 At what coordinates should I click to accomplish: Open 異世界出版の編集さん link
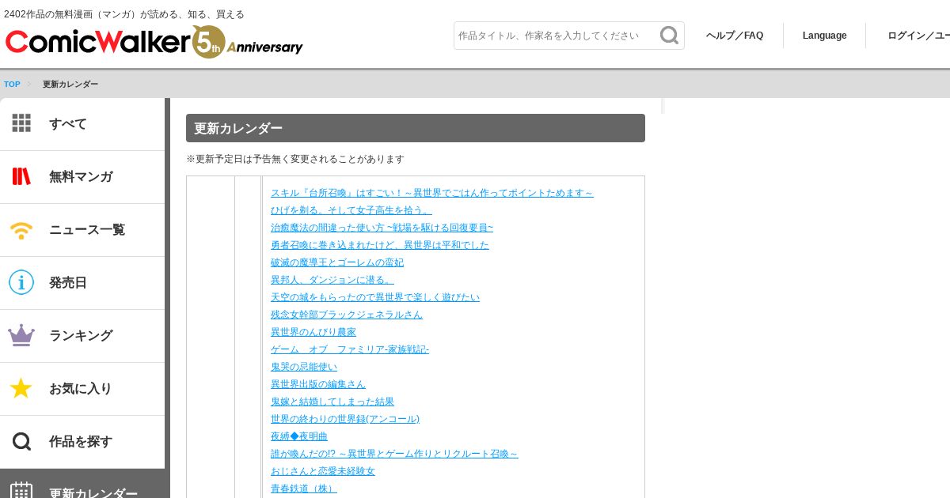click(318, 384)
